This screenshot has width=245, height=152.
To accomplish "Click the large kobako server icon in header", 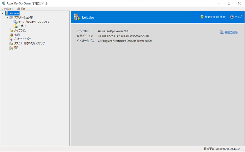I will click(77, 17).
